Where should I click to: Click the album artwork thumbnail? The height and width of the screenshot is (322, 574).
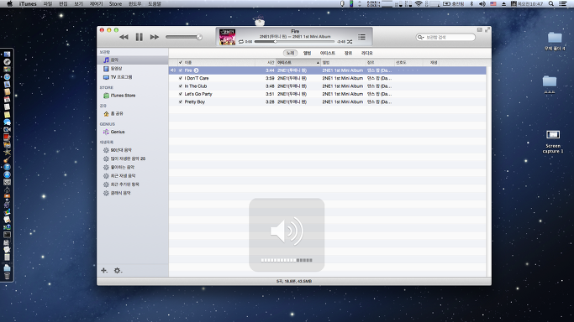[x=227, y=37]
